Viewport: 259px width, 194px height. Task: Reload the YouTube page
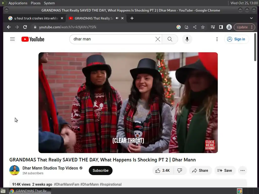point(25,27)
